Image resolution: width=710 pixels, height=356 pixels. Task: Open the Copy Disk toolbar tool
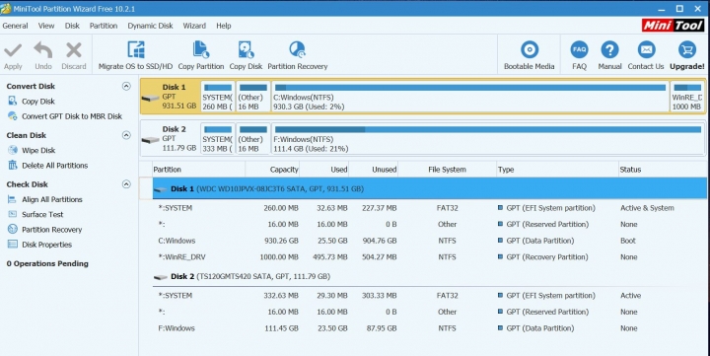(246, 55)
